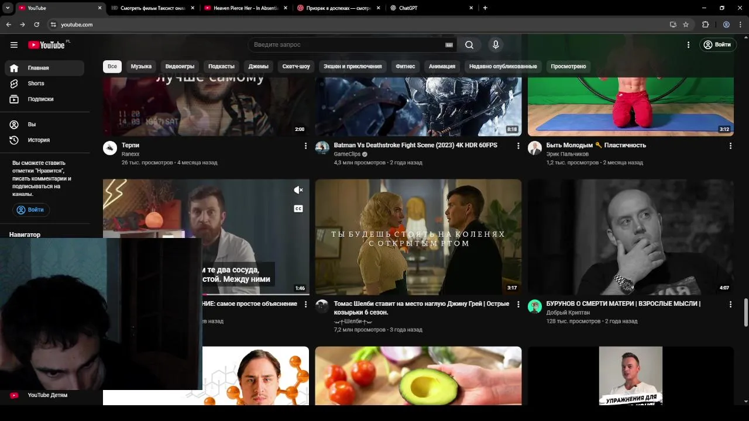Toggle captions on preview video
749x421 pixels.
[x=298, y=209]
